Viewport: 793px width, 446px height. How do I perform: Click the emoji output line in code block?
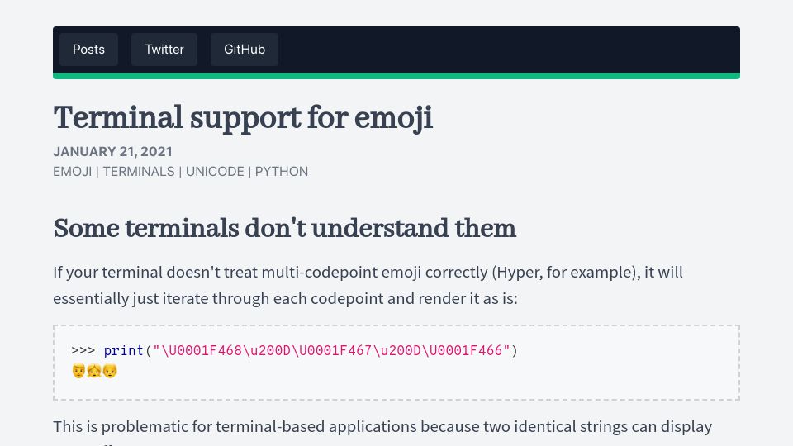click(94, 371)
